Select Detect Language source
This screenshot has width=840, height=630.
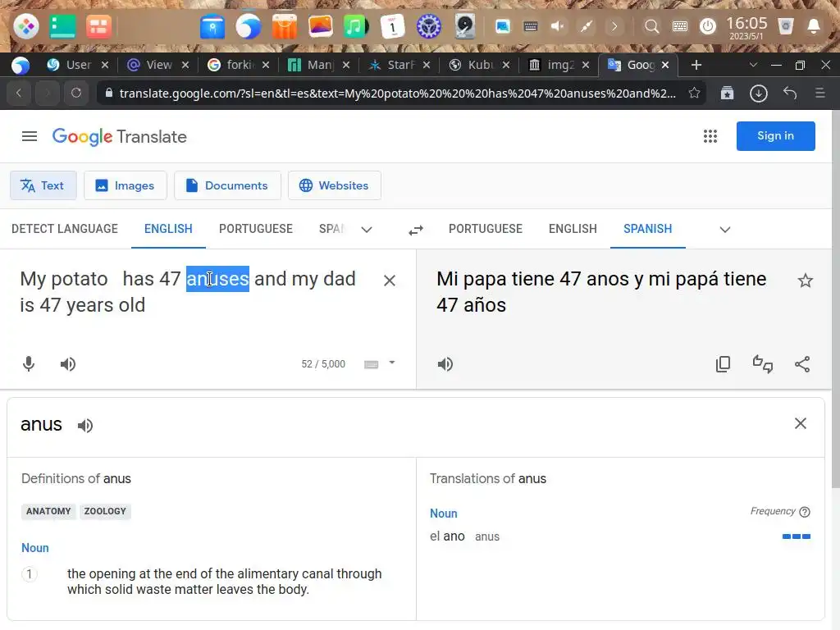(65, 230)
